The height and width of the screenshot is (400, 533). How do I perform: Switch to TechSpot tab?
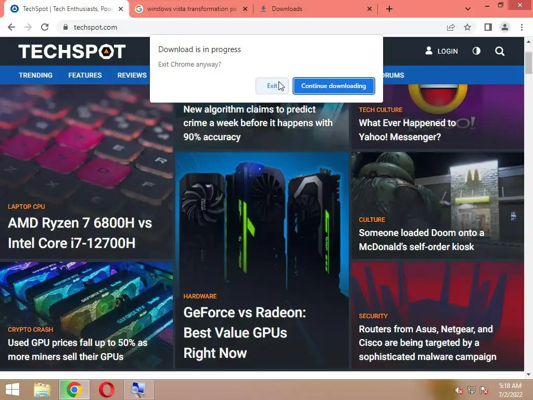[66, 9]
